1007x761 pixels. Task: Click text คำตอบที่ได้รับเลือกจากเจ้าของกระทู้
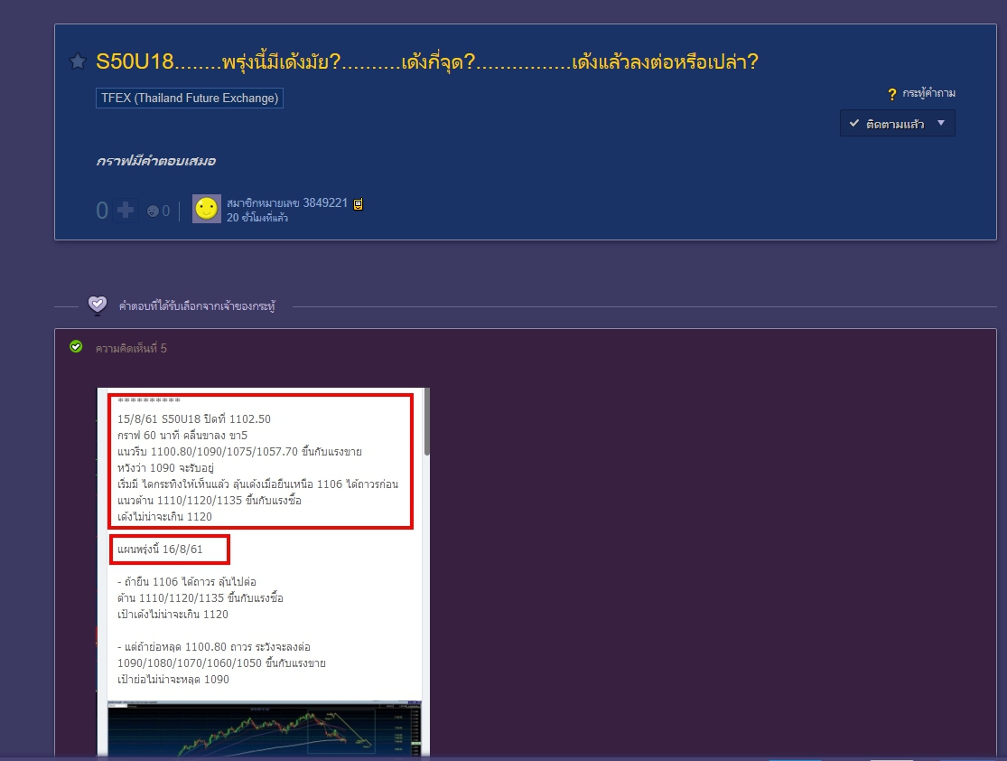[x=197, y=306]
